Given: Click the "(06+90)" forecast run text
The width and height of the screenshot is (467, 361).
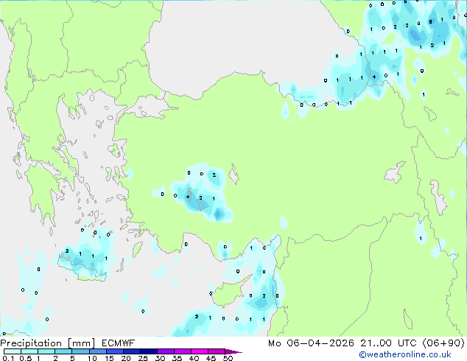Looking at the screenshot, I should pos(443,343).
